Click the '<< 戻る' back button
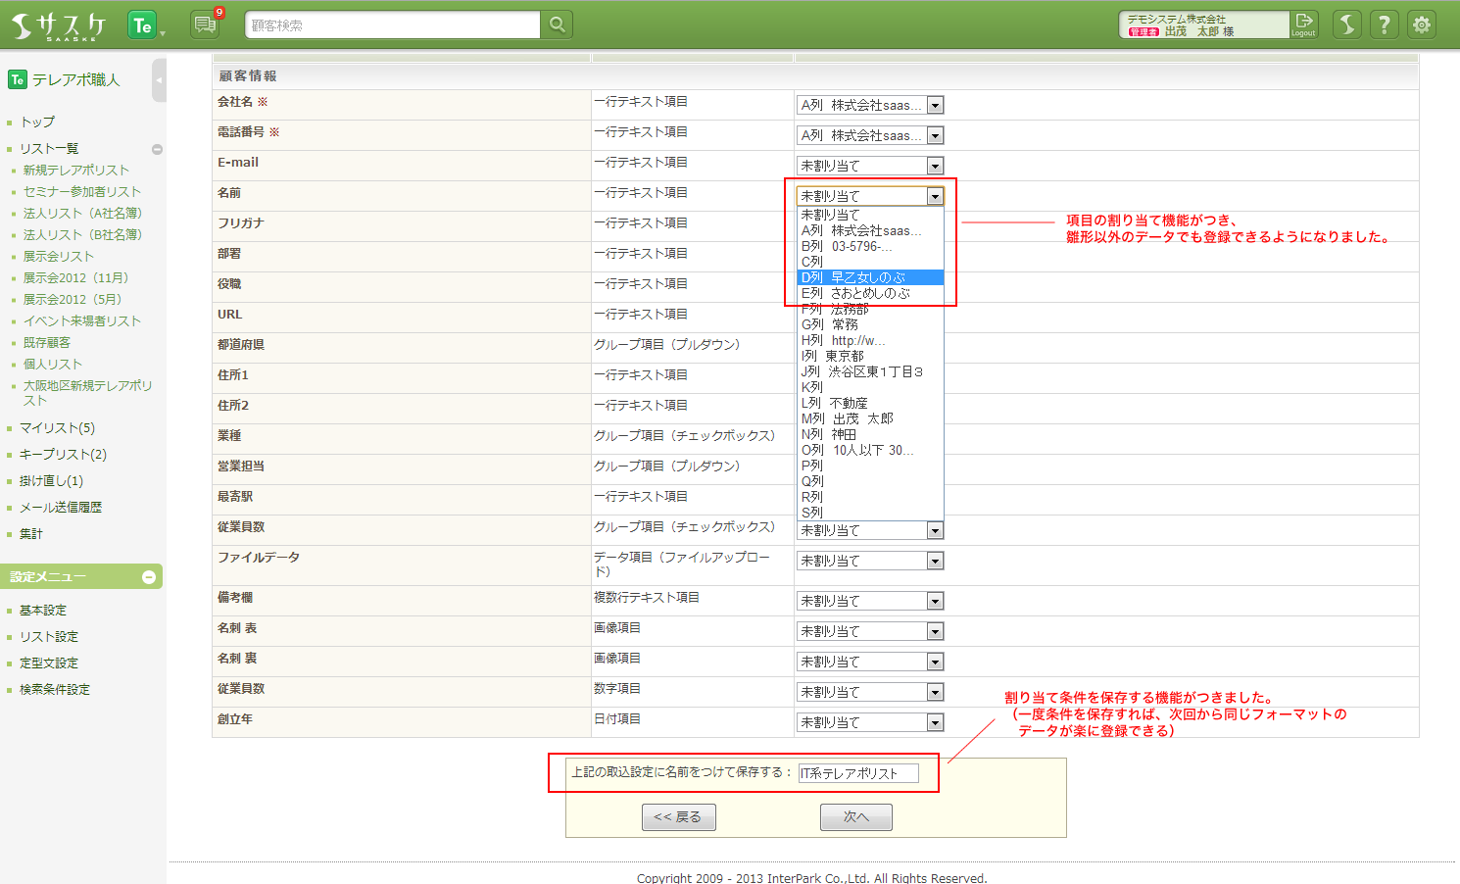 tap(678, 816)
